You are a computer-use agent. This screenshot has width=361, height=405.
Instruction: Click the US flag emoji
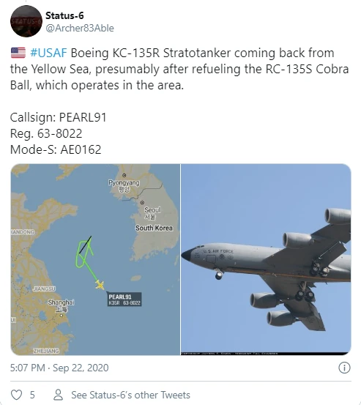coord(18,53)
